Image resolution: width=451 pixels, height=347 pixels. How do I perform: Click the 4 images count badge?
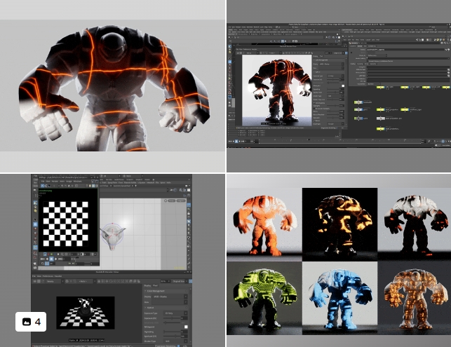(x=31, y=322)
